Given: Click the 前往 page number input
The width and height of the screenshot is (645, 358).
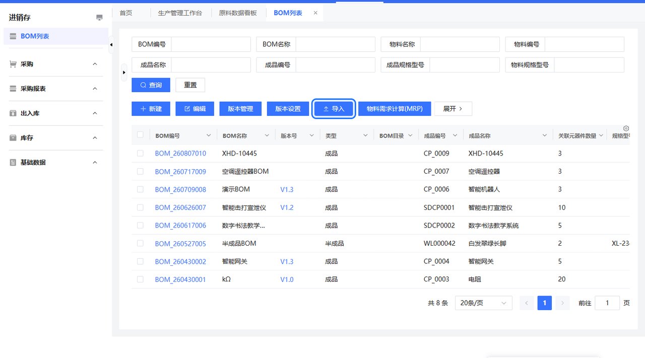Looking at the screenshot, I should tap(607, 303).
